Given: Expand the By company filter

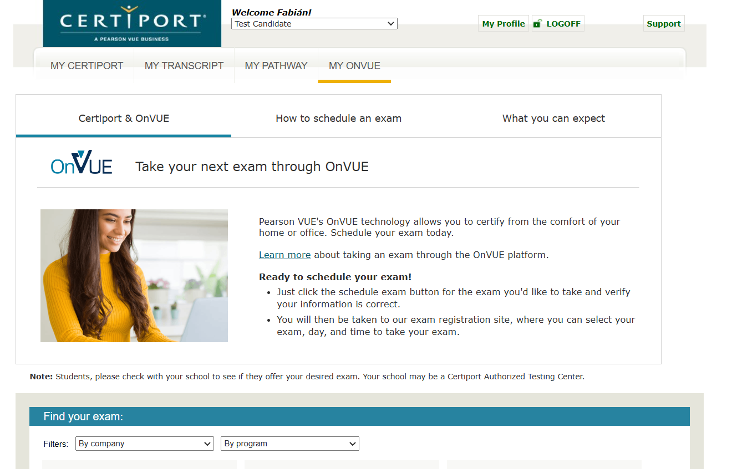Looking at the screenshot, I should pos(144,444).
